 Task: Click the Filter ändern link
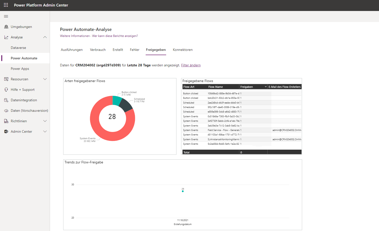pyautogui.click(x=191, y=65)
